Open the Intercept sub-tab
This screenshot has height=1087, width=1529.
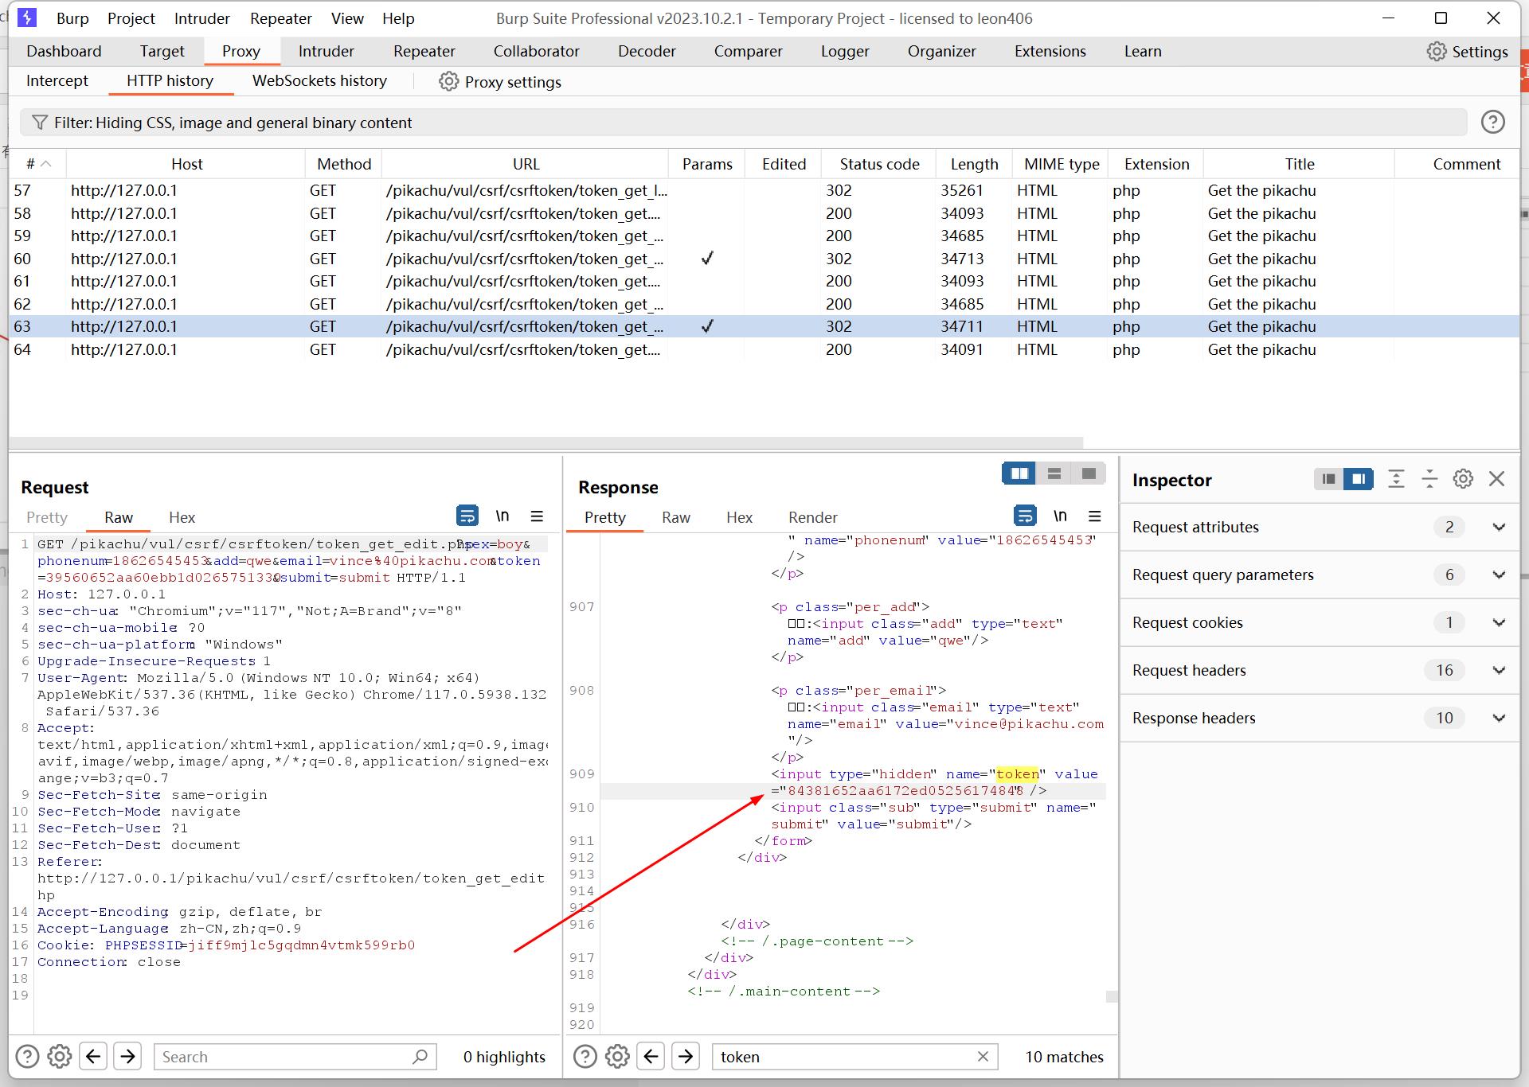57,80
